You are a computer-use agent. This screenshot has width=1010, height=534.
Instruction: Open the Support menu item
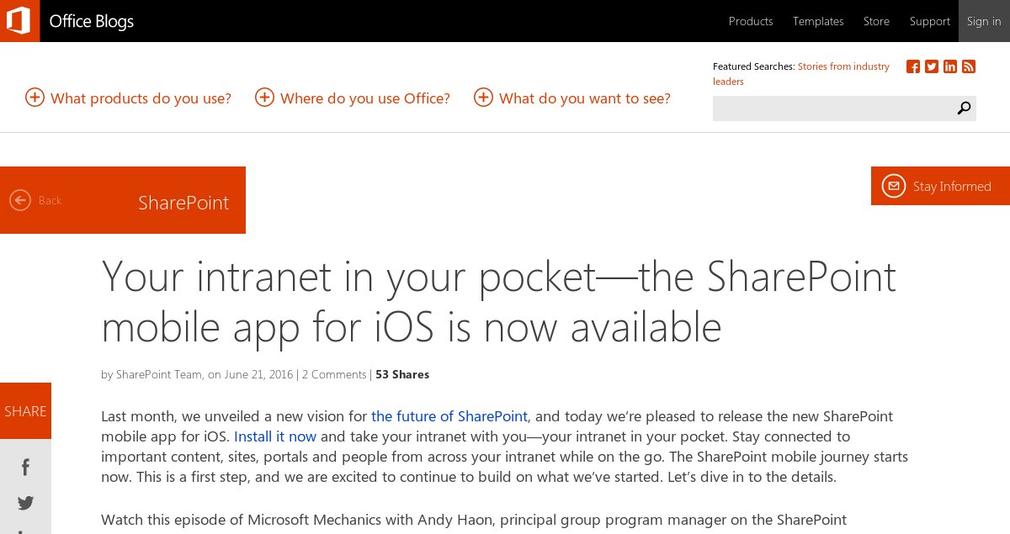coord(930,21)
